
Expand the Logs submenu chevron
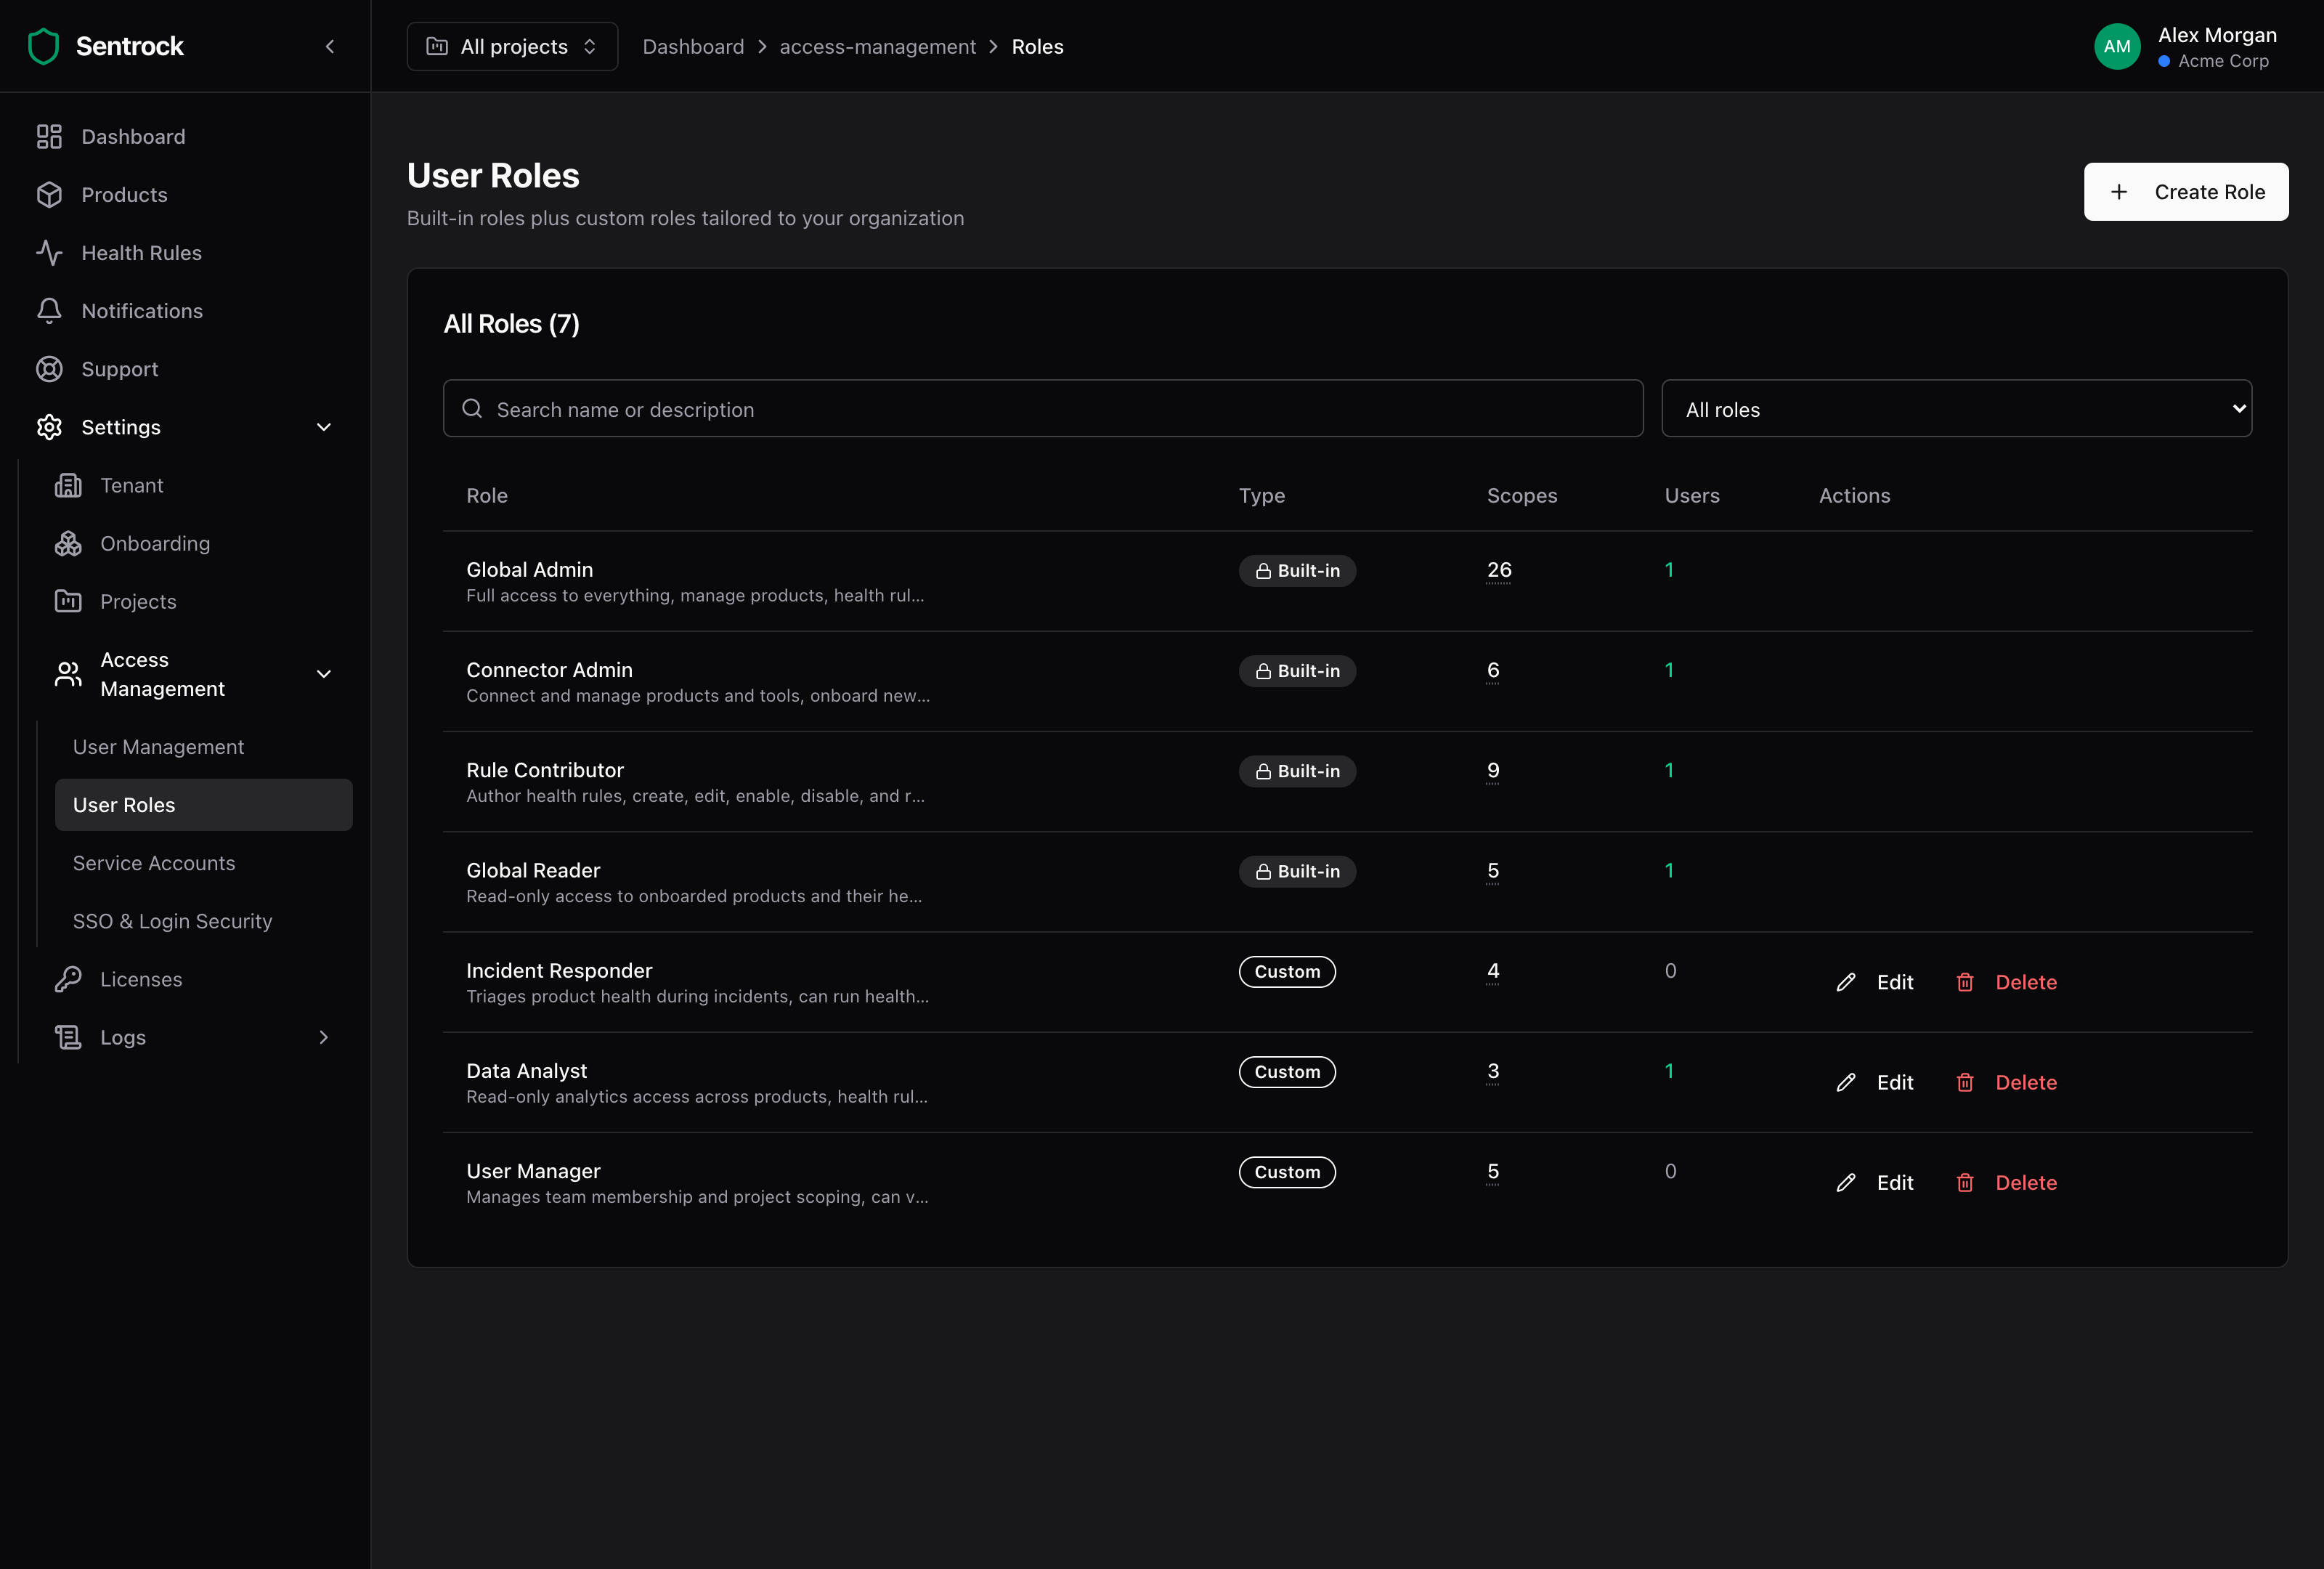coord(324,1037)
